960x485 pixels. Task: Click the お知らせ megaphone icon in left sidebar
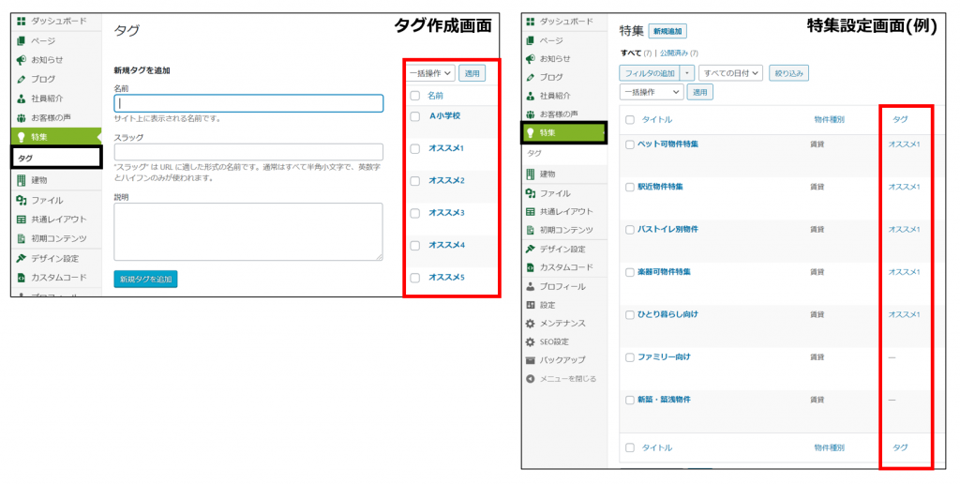click(x=21, y=60)
